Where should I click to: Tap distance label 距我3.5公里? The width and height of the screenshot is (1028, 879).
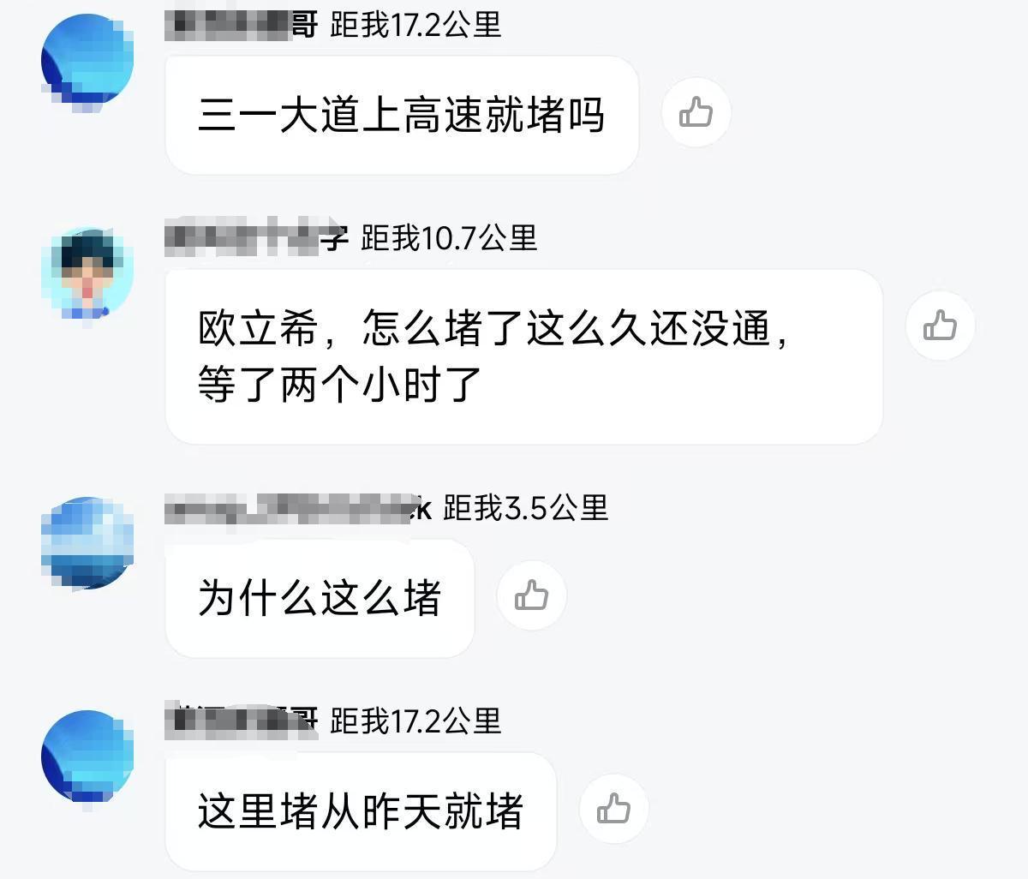(x=526, y=508)
